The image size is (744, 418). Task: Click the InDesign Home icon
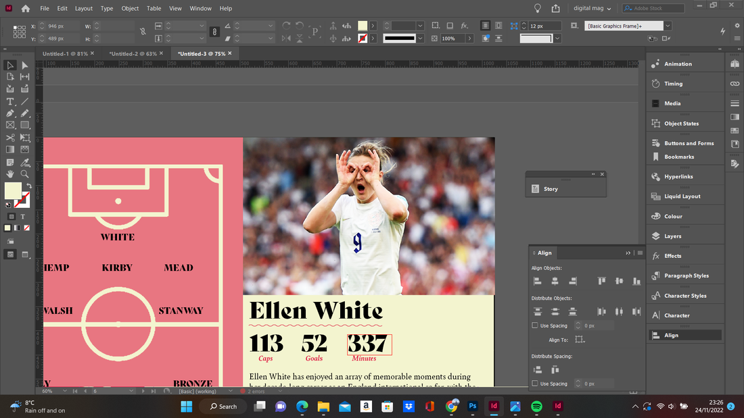tap(26, 9)
